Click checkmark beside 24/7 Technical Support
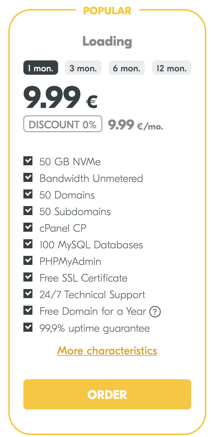The height and width of the screenshot is (437, 212). point(28,294)
